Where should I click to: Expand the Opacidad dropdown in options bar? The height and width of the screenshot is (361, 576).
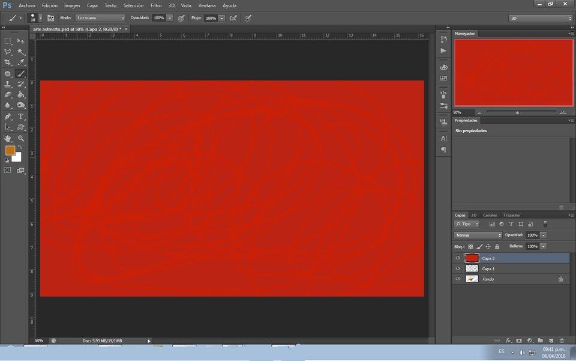click(170, 17)
